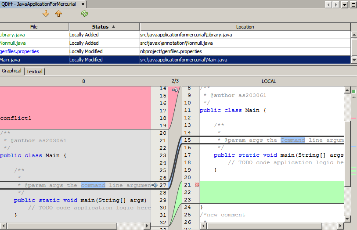Sort table by File column header

(34, 27)
